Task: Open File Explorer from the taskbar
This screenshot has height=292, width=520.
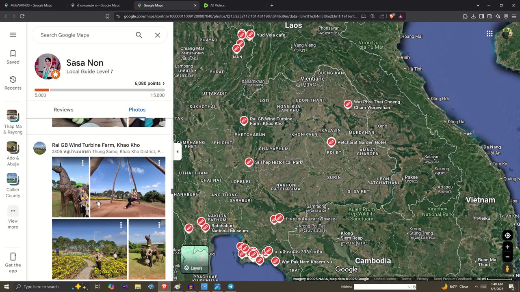Action: click(x=138, y=287)
